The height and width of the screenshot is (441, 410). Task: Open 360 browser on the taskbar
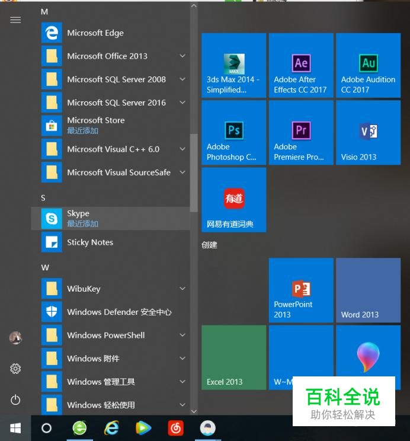(79, 428)
